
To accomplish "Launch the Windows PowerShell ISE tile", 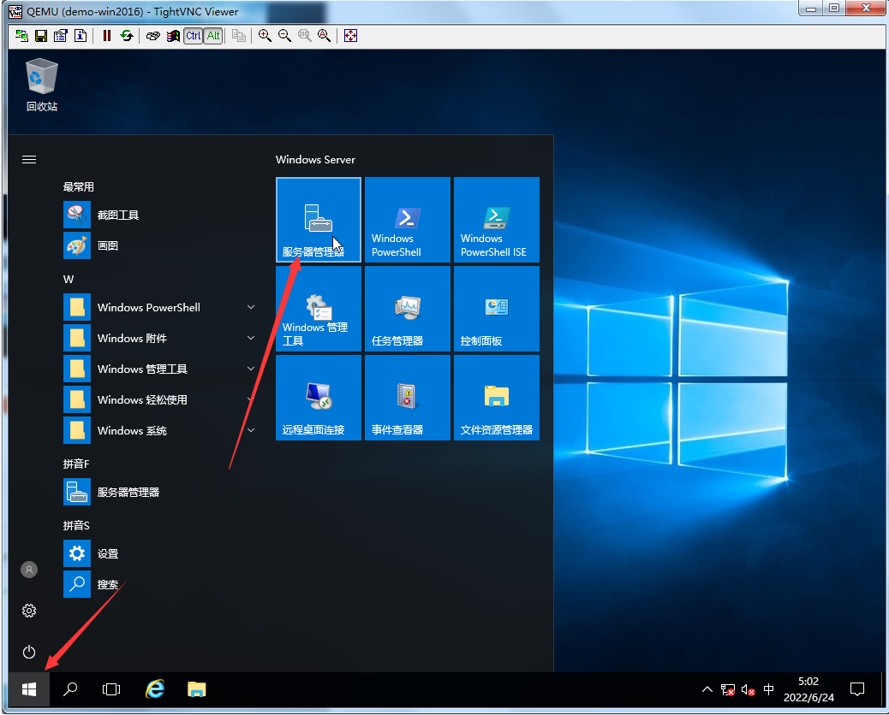I will click(496, 220).
